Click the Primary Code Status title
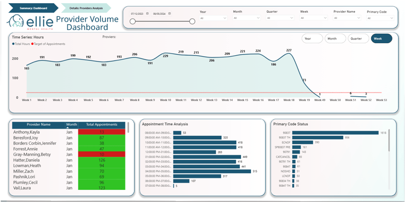Viewport: 405px width, 202px height. click(x=291, y=124)
